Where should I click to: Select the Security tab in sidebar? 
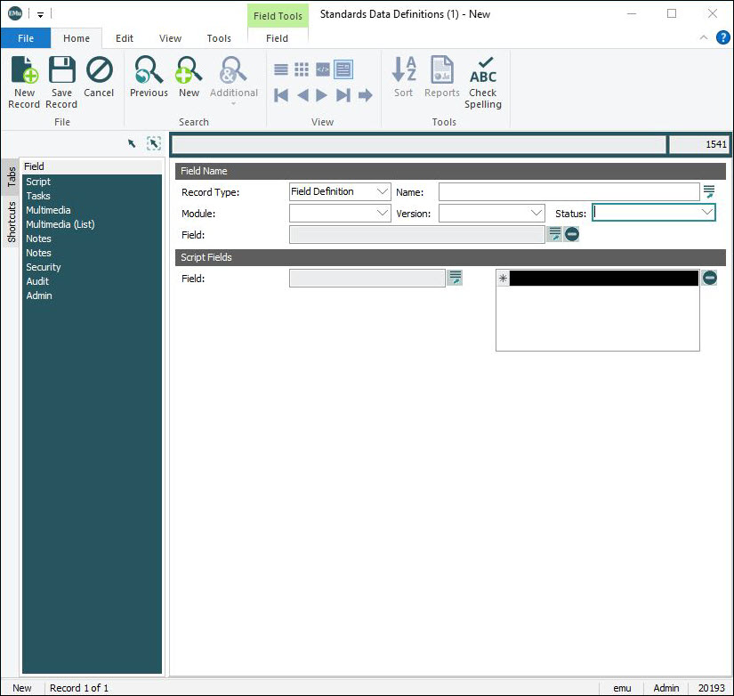pyautogui.click(x=44, y=267)
